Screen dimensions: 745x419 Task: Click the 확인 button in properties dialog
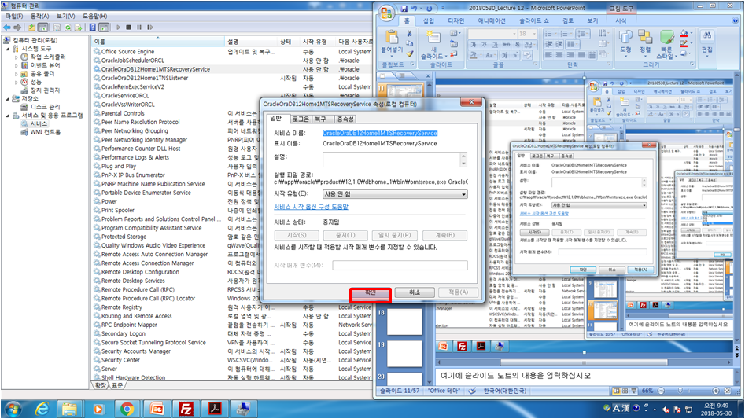tap(371, 292)
